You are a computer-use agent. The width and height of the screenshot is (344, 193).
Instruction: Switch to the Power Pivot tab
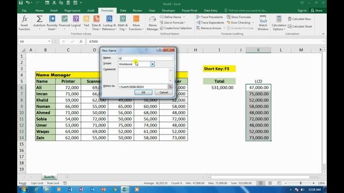click(x=190, y=11)
